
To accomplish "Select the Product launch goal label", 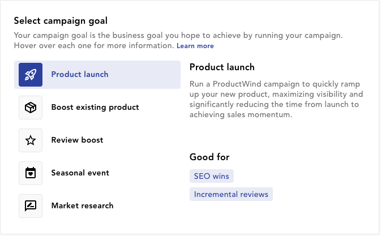I will [80, 74].
